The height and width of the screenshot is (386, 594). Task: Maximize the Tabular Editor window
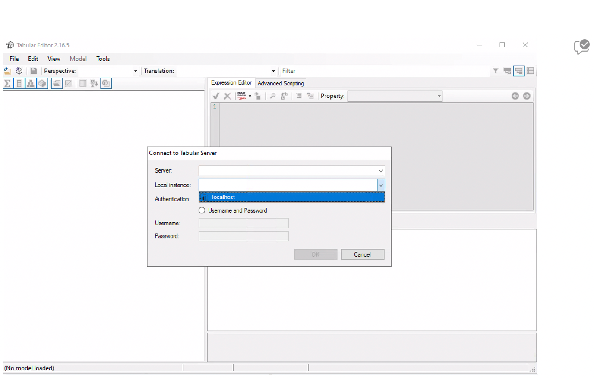[502, 45]
